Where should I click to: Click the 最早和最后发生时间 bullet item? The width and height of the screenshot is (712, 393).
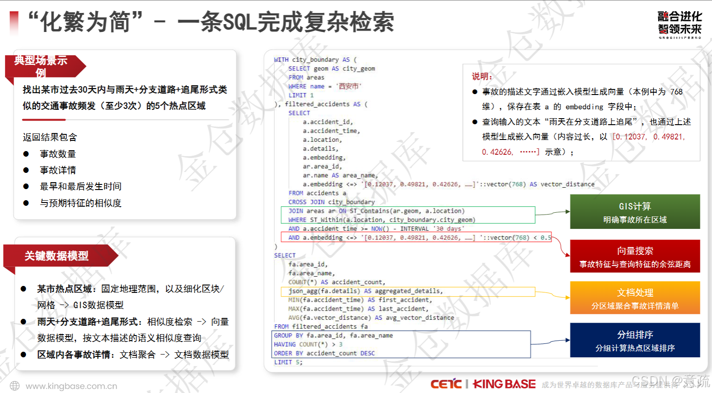tap(81, 186)
